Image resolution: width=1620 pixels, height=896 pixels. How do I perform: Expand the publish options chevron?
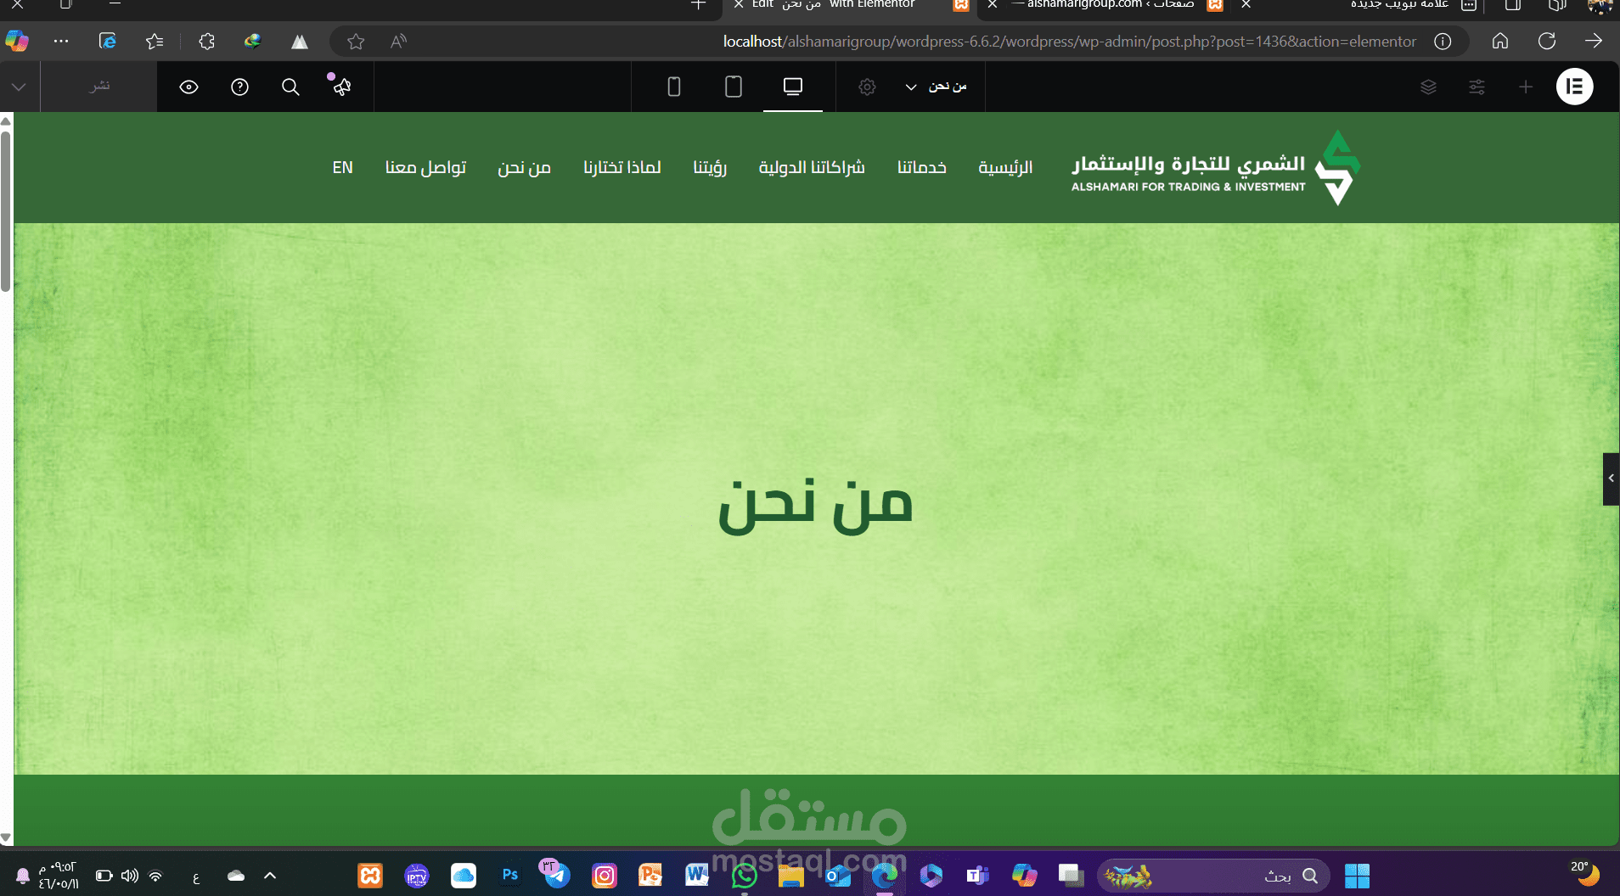[x=19, y=87]
